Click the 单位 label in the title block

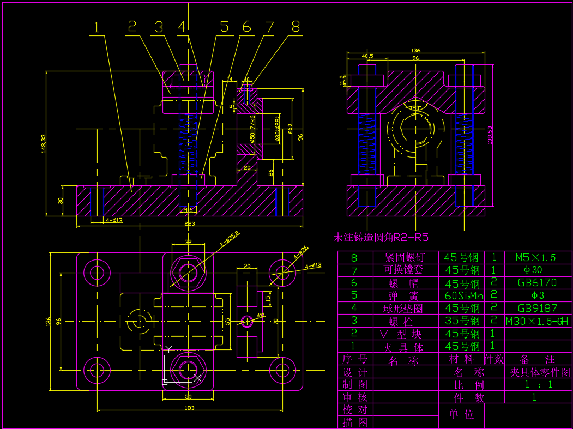coord(461,414)
